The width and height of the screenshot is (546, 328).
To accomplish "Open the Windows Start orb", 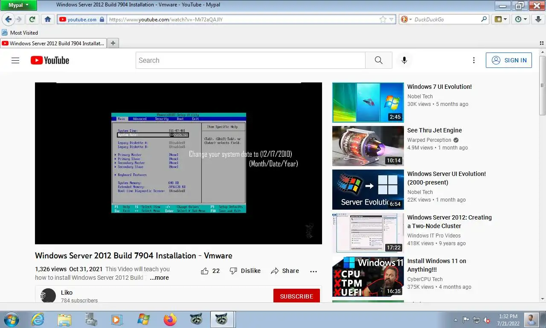I will click(x=12, y=319).
